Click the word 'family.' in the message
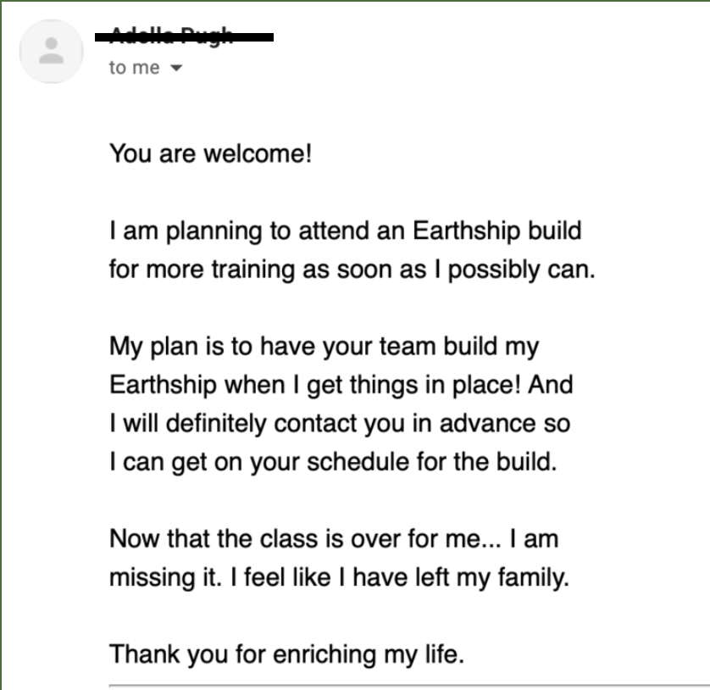The width and height of the screenshot is (710, 690). 534,578
